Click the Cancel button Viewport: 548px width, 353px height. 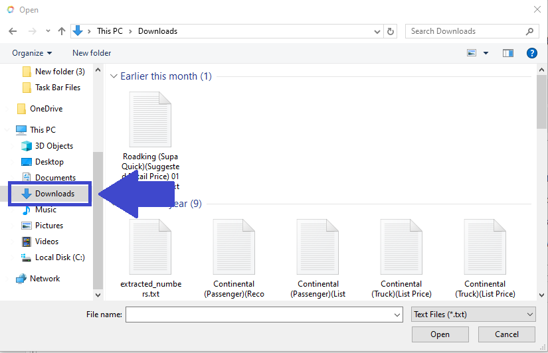pyautogui.click(x=507, y=334)
